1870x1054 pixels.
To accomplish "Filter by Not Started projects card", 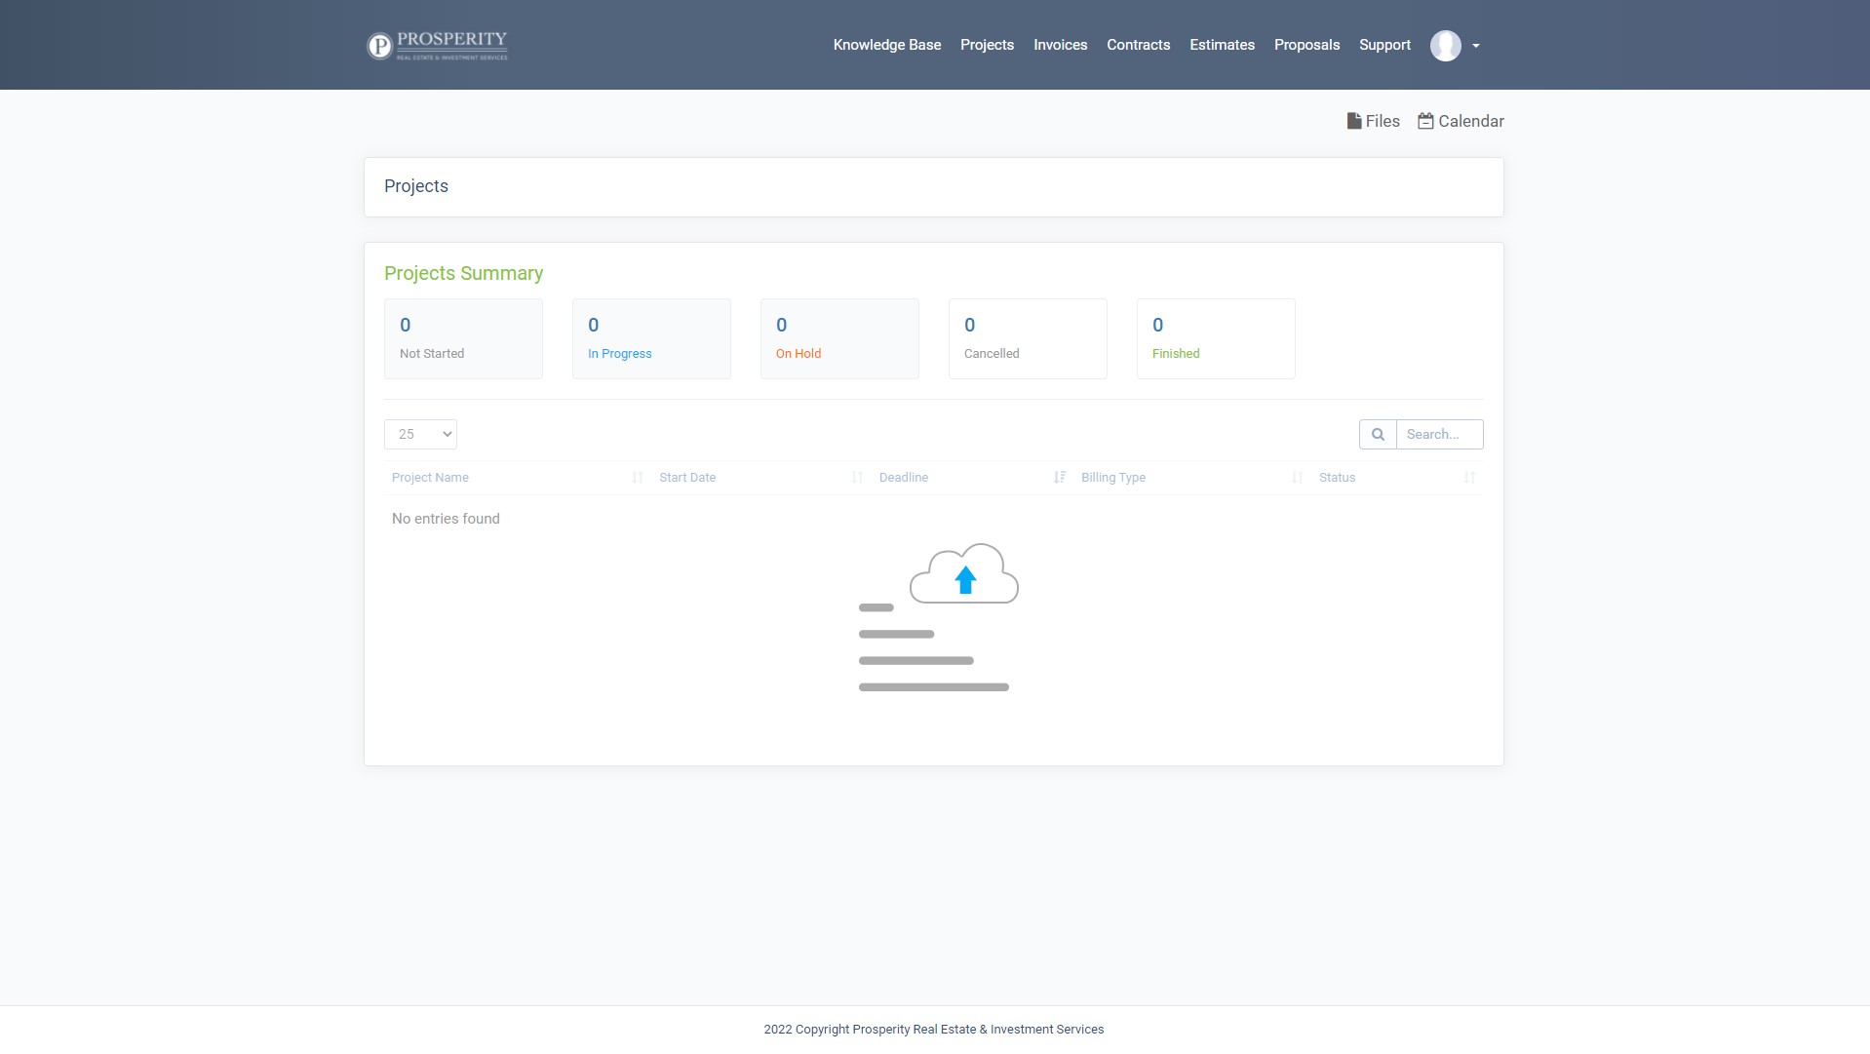I will [x=463, y=338].
